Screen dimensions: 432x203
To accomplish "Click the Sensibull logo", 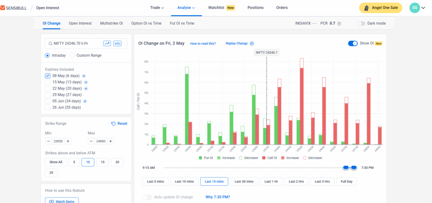I will 14,8.
